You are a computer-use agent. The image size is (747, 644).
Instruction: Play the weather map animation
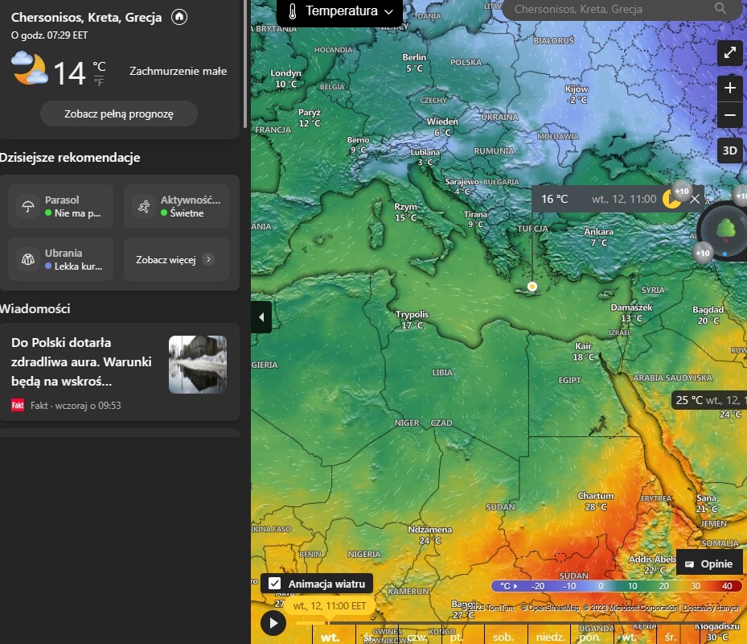tap(273, 622)
